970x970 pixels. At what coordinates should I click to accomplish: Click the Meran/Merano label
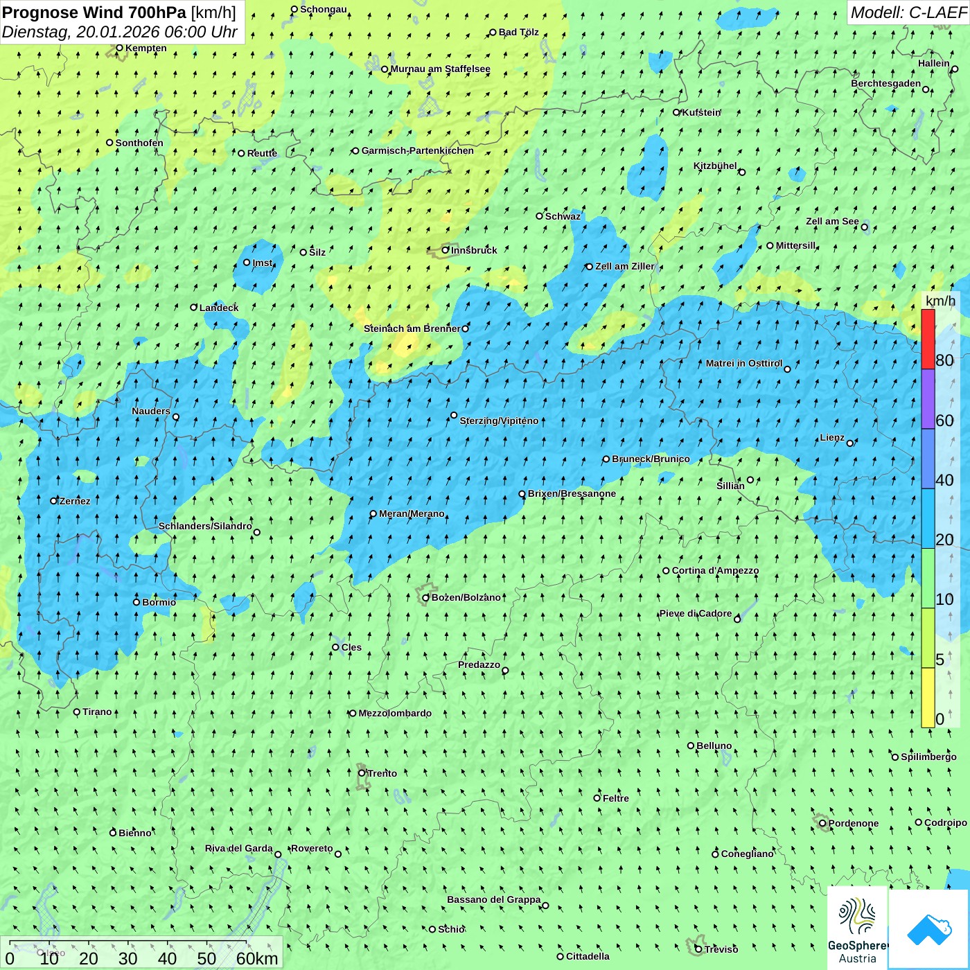pos(412,513)
